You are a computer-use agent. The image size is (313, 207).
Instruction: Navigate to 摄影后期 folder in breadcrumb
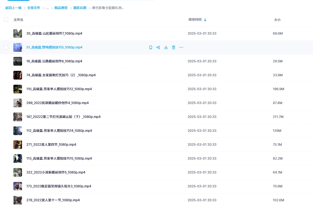(x=80, y=8)
